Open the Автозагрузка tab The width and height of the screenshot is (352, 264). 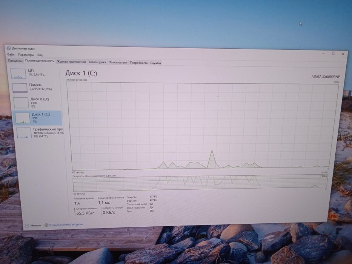[x=97, y=62]
